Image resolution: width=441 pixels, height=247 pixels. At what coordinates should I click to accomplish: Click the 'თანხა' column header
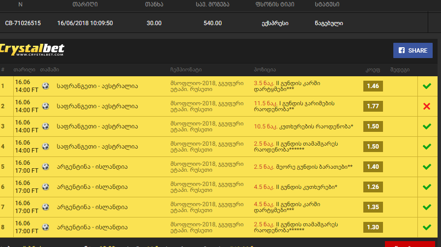point(154,4)
